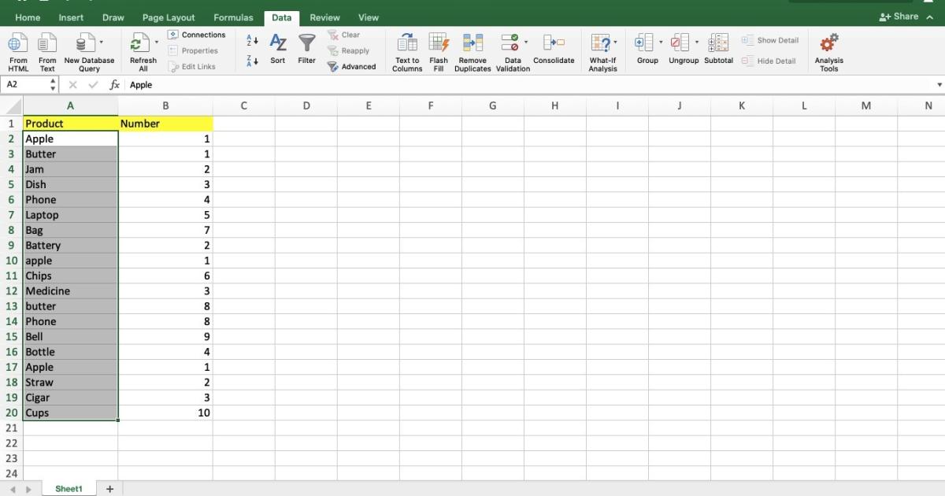Open the Refresh All dropdown arrow

[x=156, y=42]
